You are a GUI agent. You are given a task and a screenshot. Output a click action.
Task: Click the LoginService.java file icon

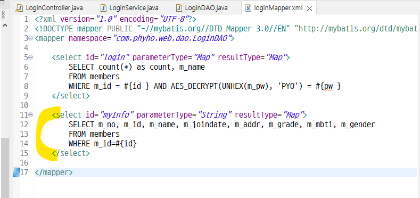coord(104,8)
